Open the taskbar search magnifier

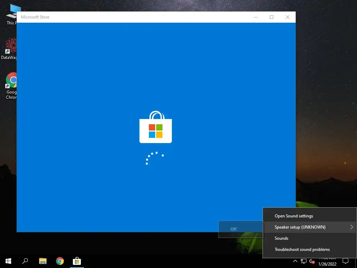(25, 261)
